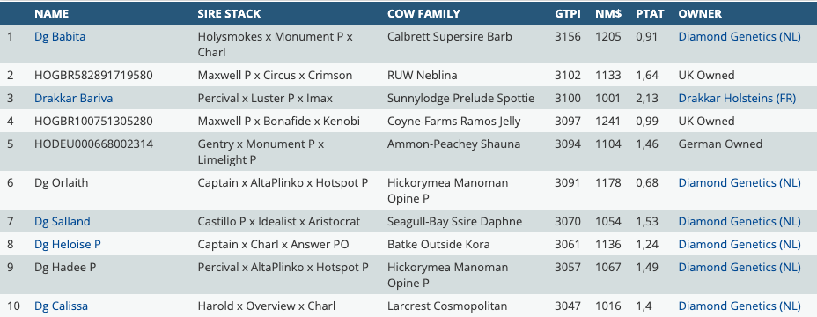This screenshot has height=317, width=817.
Task: Open Diamond Genetics link for Dg Salland
Action: click(x=740, y=222)
